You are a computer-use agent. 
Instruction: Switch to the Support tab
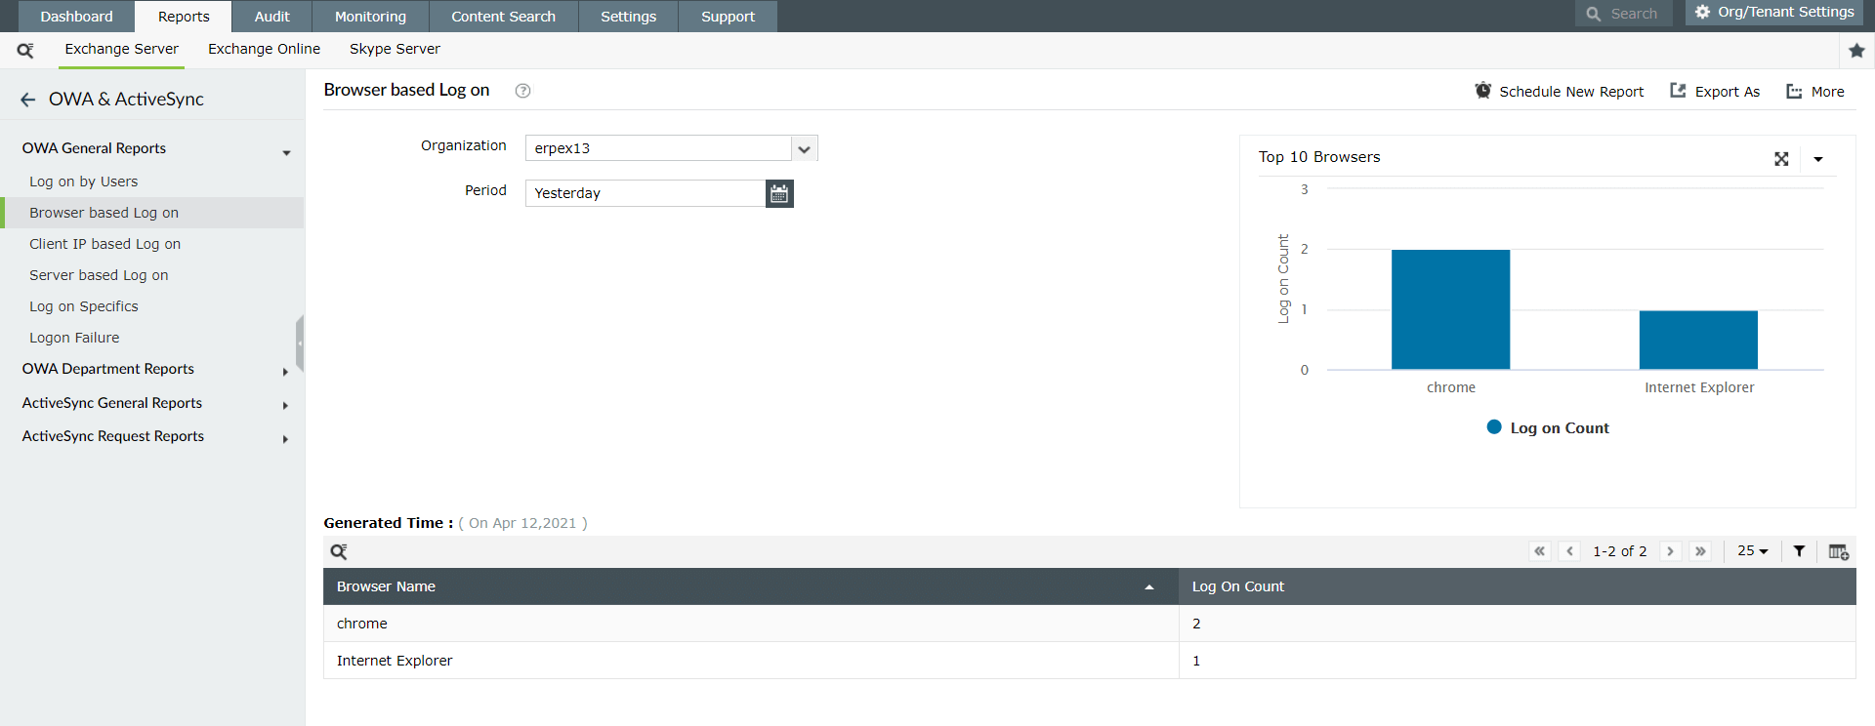point(728,17)
